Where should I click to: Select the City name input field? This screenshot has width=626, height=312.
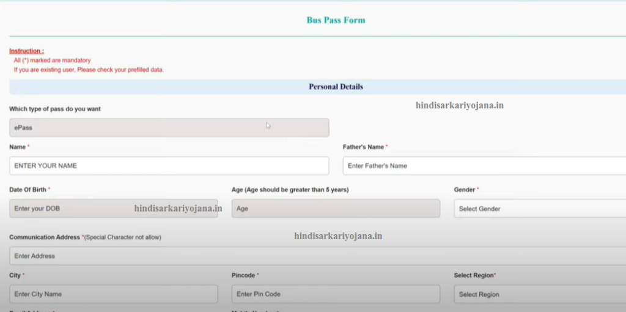pos(114,294)
